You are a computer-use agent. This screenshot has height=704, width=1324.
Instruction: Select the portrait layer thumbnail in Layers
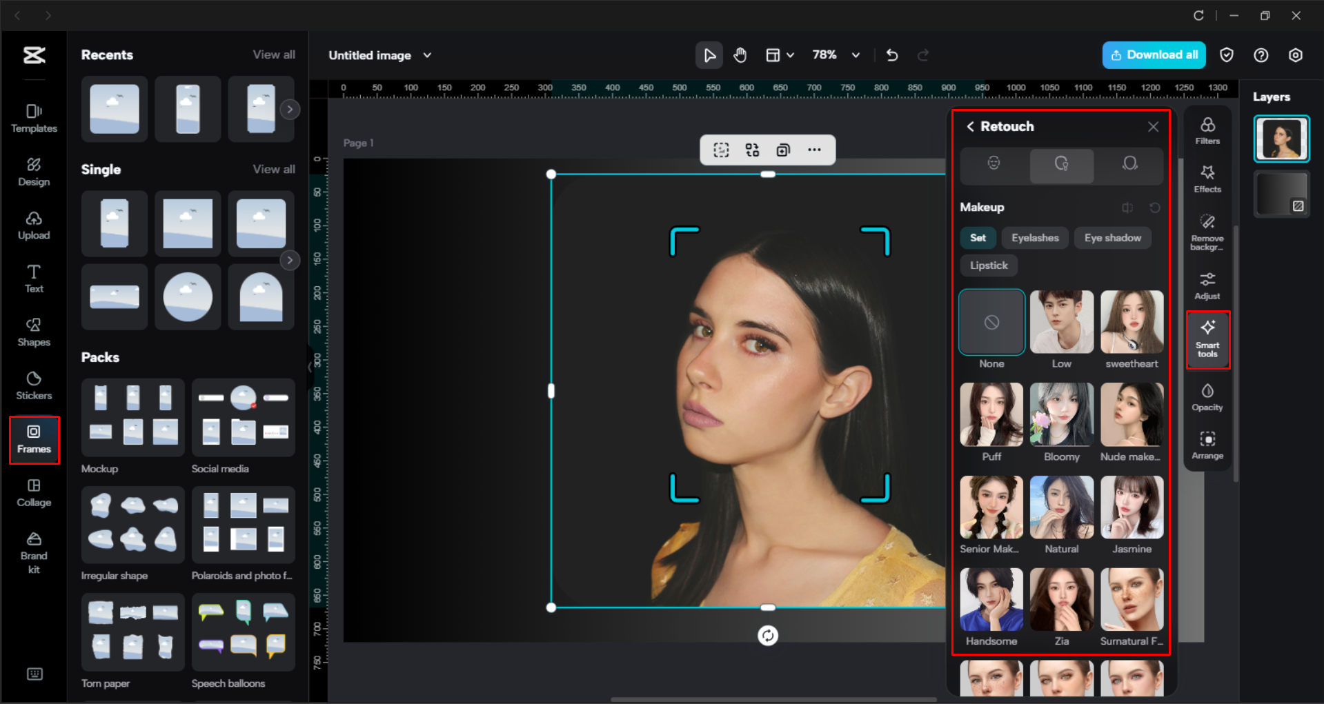(1281, 138)
